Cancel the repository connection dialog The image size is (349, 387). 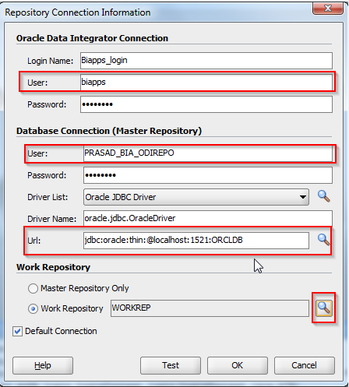pos(305,365)
